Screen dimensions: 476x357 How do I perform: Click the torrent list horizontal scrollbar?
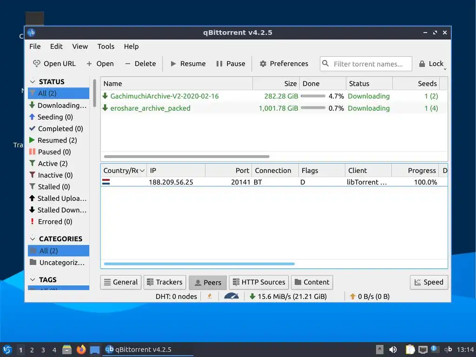pos(187,157)
